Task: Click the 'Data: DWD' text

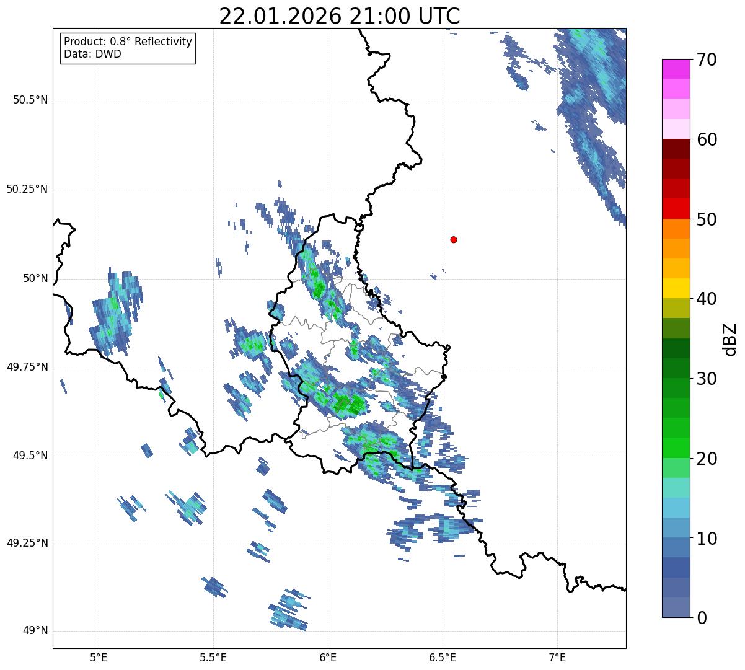Action: (x=92, y=54)
